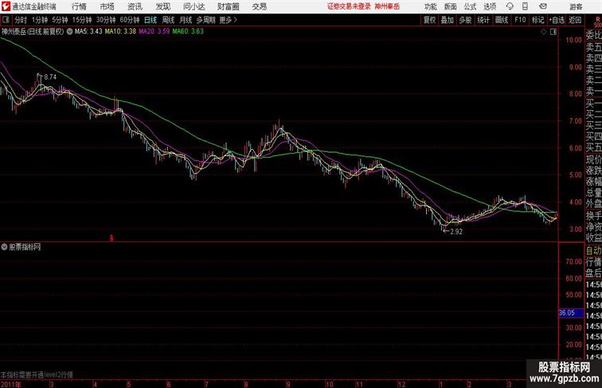Click the 8.74 high price marker

click(50, 77)
